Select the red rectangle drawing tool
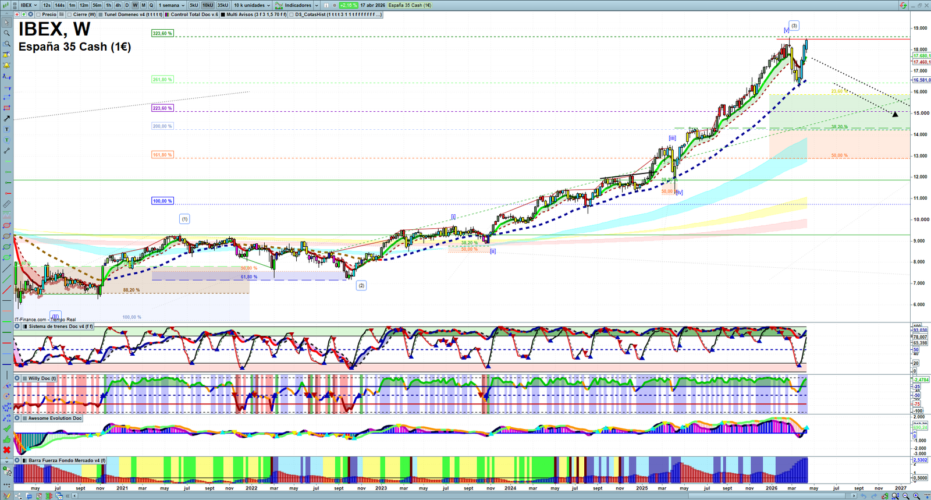This screenshot has height=500, width=931. point(6,108)
